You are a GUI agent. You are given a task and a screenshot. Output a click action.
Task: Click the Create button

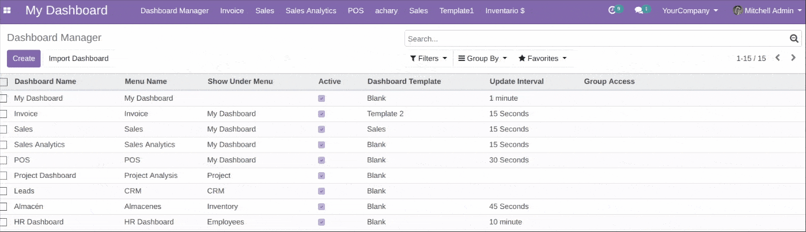click(24, 58)
